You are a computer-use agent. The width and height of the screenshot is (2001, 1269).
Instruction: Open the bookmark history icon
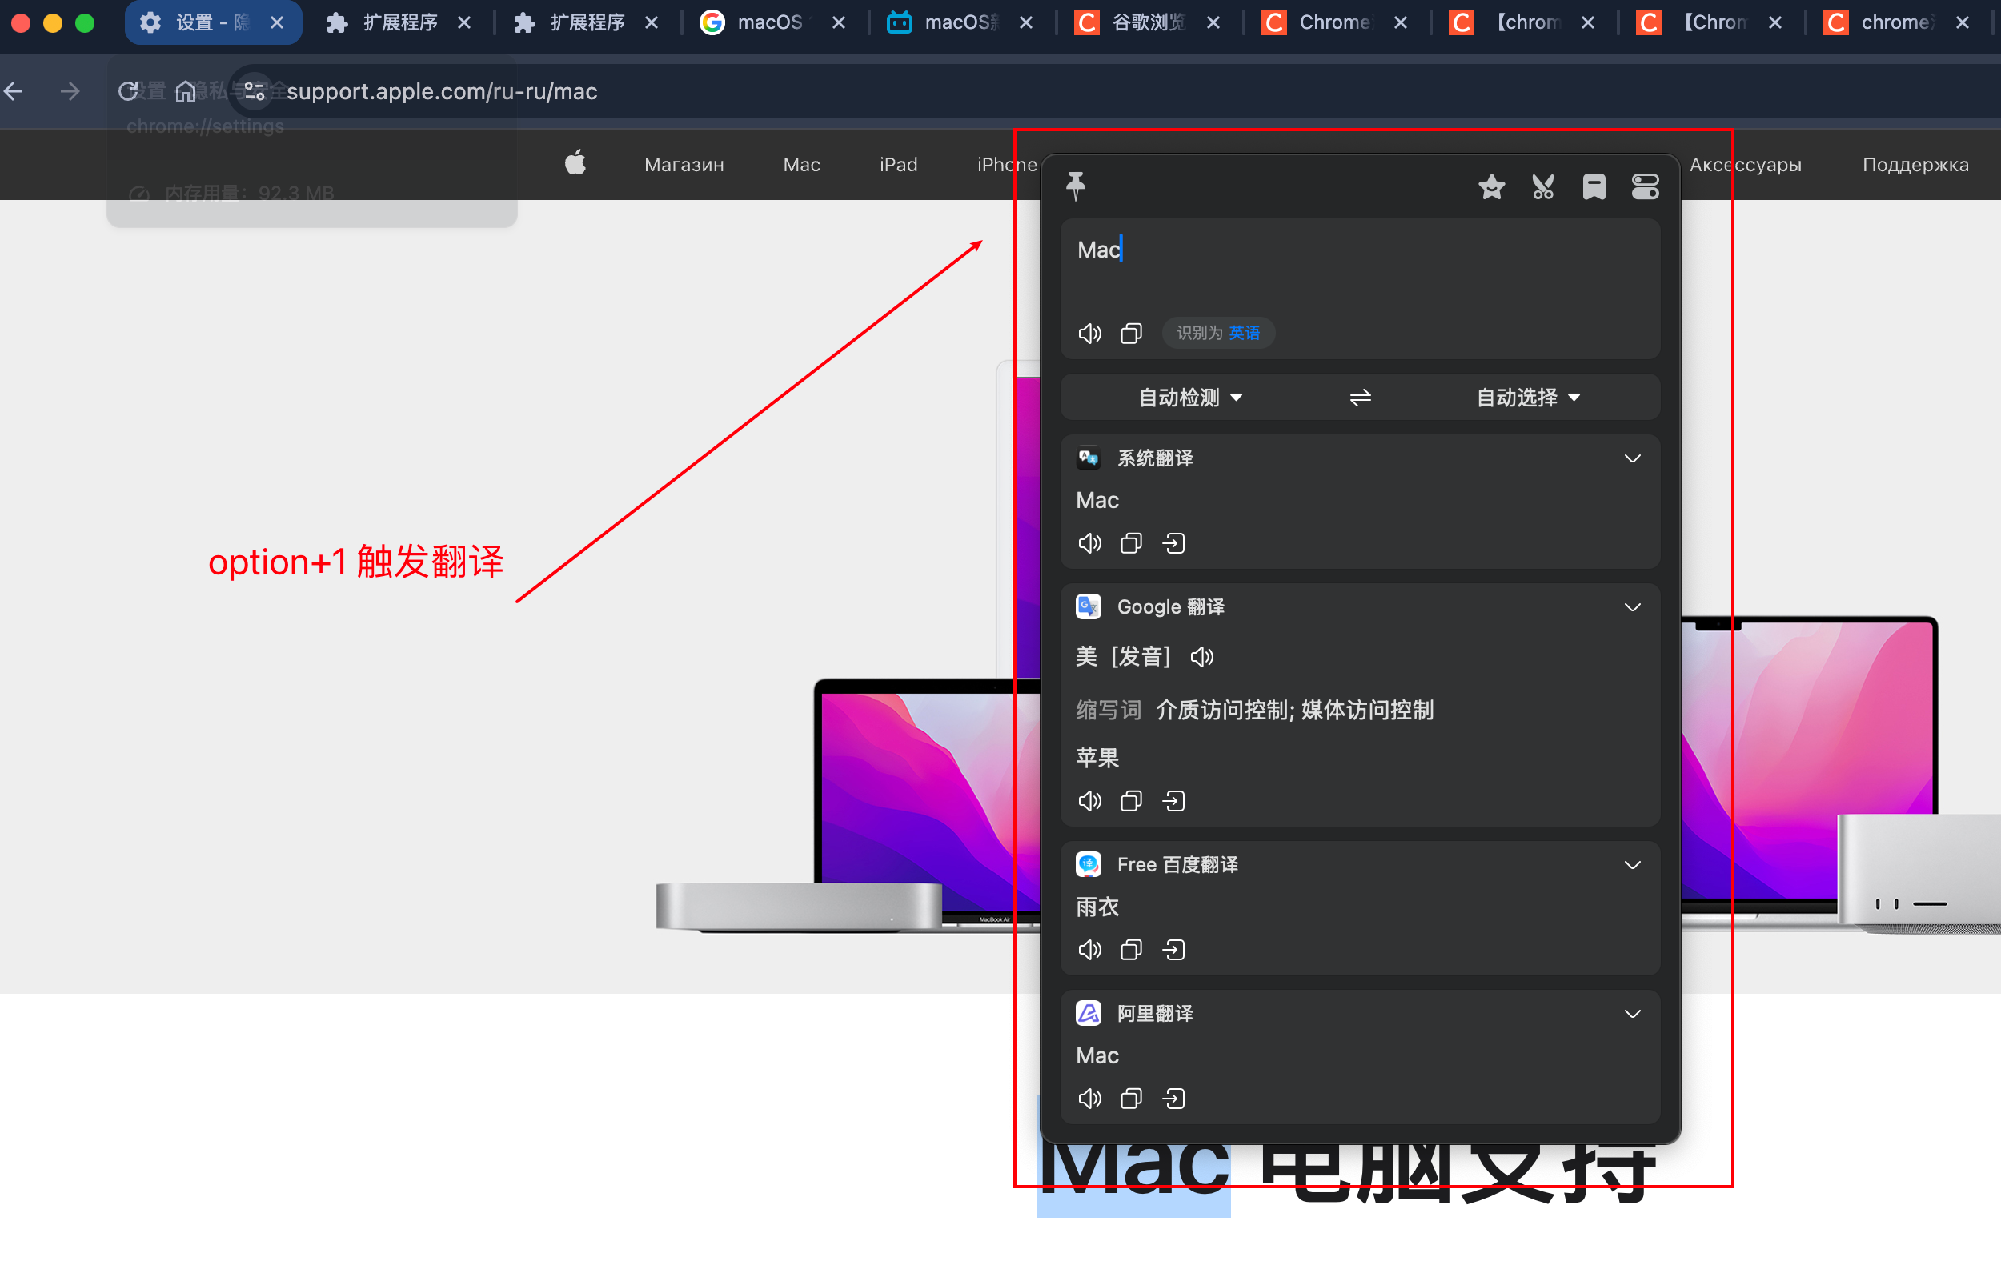pos(1594,187)
